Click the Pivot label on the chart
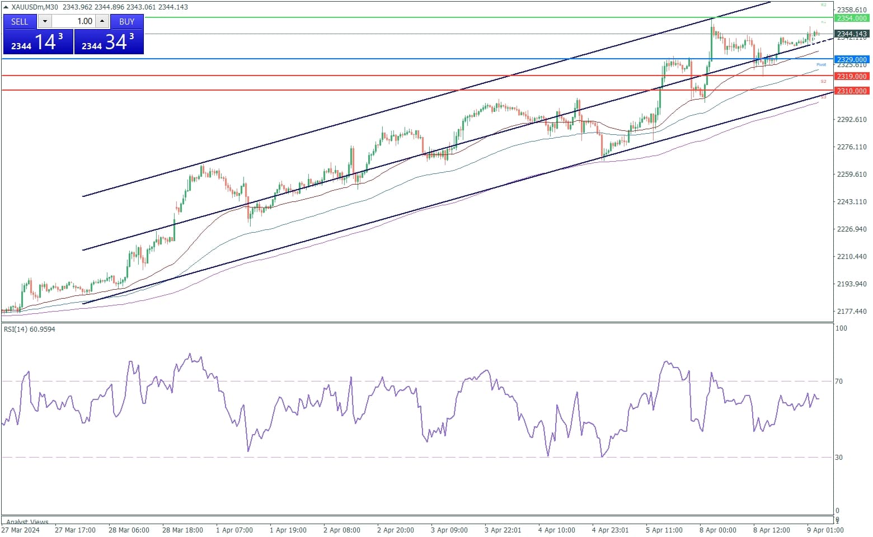873x537 pixels. tap(821, 65)
